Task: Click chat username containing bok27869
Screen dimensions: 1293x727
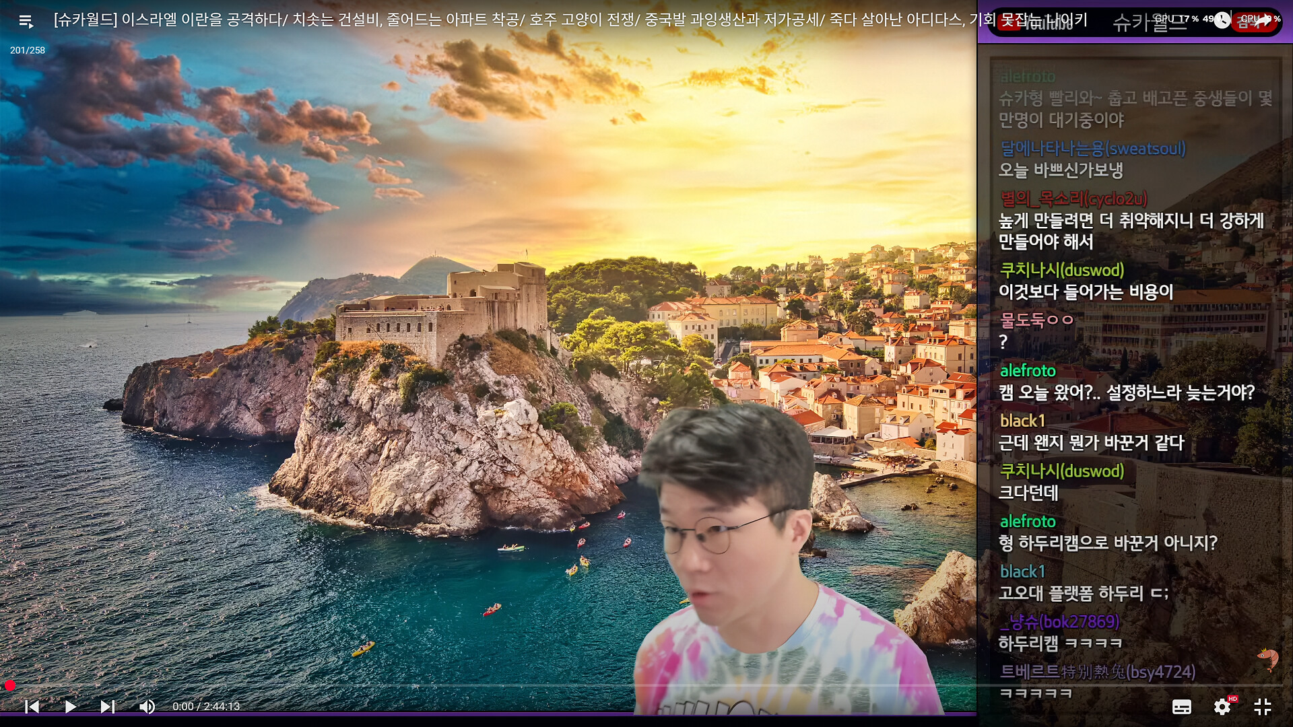Action: (1060, 621)
